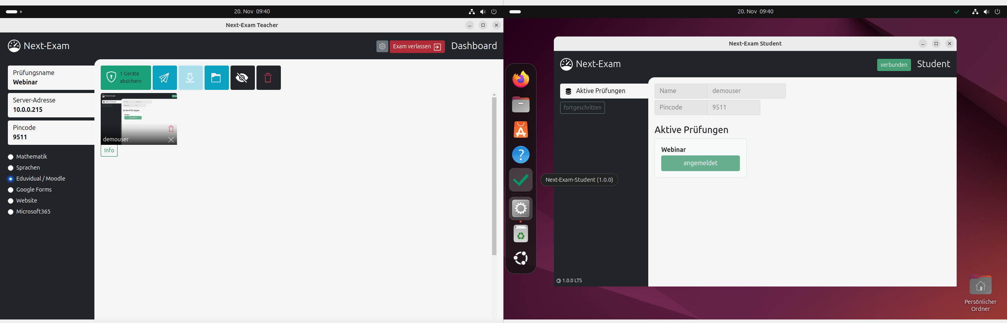Click the dark trash icon in toolbar
The width and height of the screenshot is (1007, 323).
coord(268,78)
